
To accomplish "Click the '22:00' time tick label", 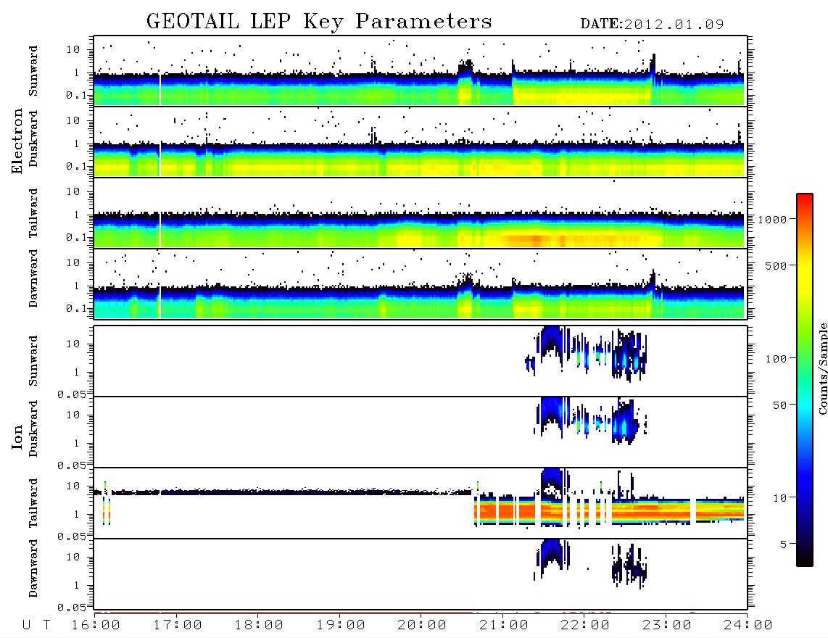I will [x=585, y=626].
